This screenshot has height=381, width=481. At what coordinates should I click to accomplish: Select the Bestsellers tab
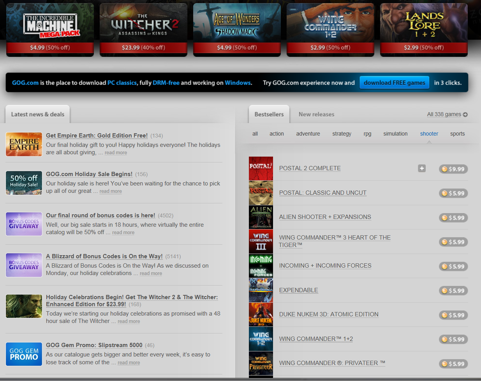[x=269, y=115]
